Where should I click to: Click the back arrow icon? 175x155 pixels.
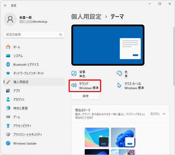coord(5,6)
